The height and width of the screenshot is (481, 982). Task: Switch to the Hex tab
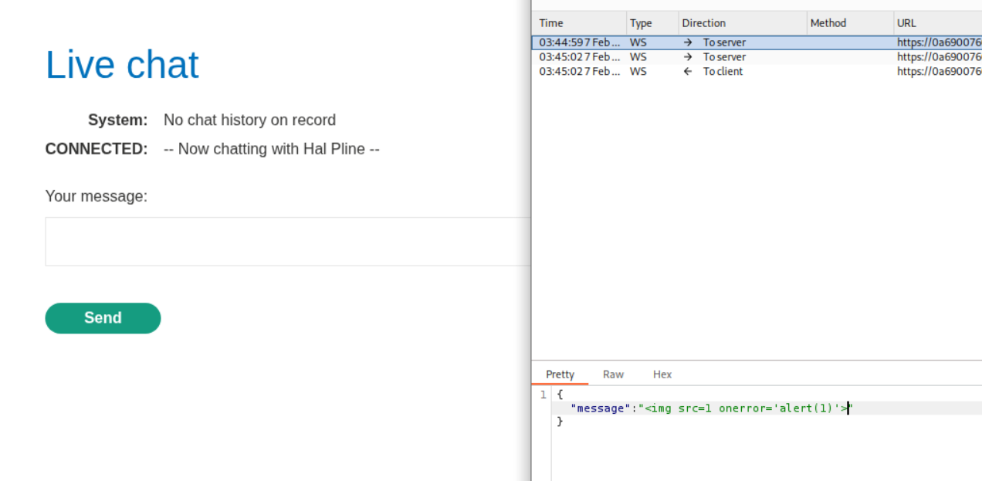[x=662, y=374]
